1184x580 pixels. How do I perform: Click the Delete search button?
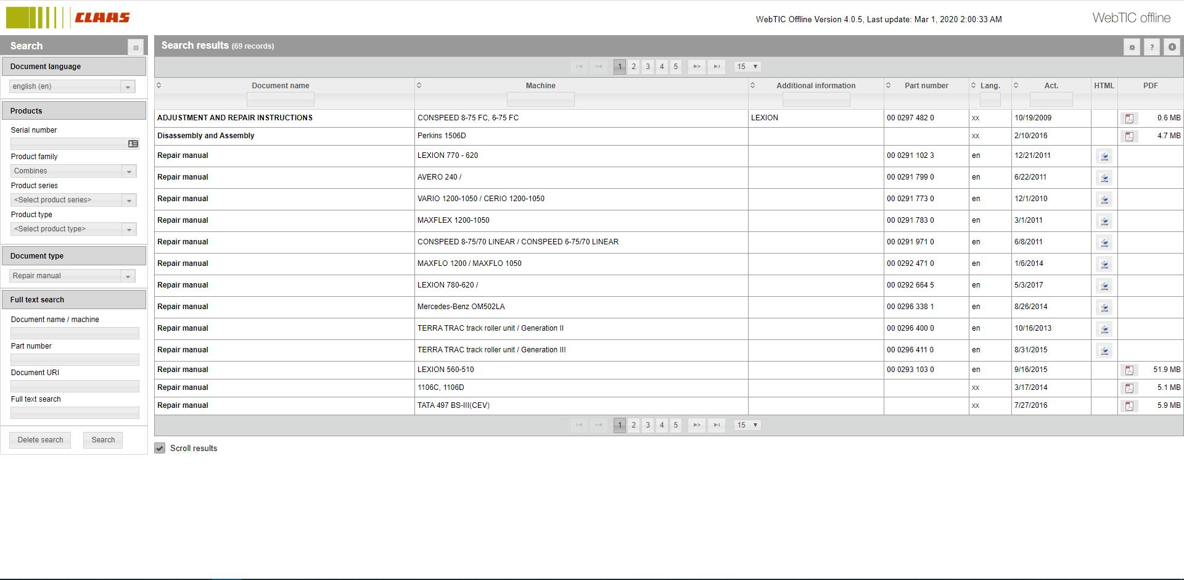point(39,440)
